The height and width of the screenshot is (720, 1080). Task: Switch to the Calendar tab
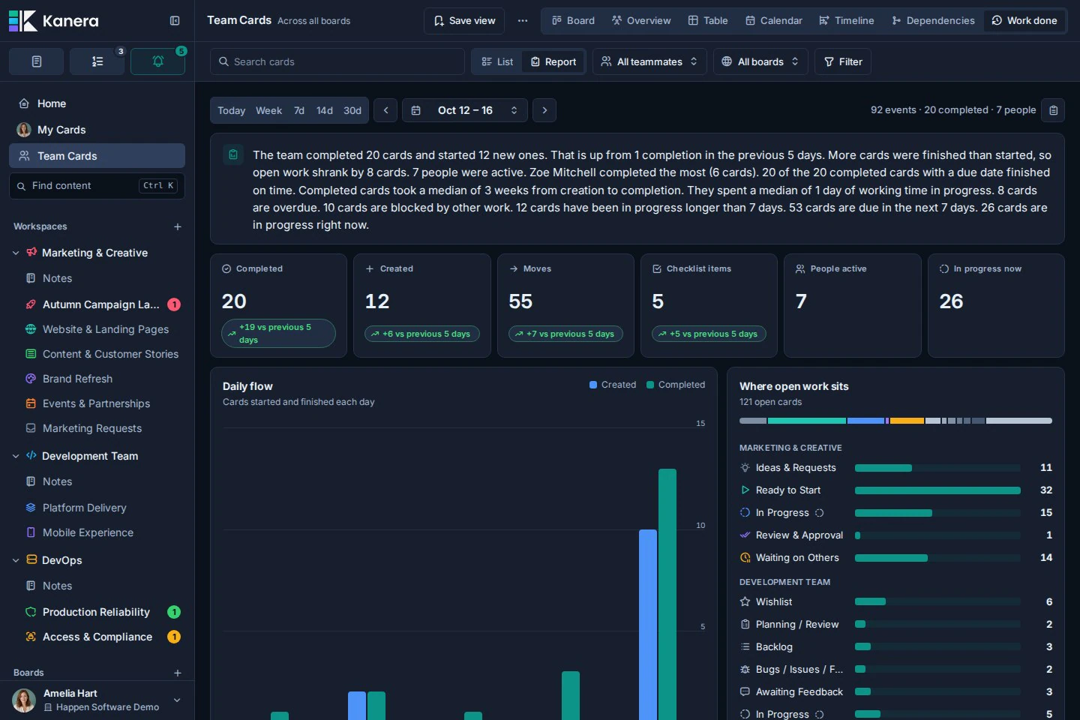click(773, 21)
